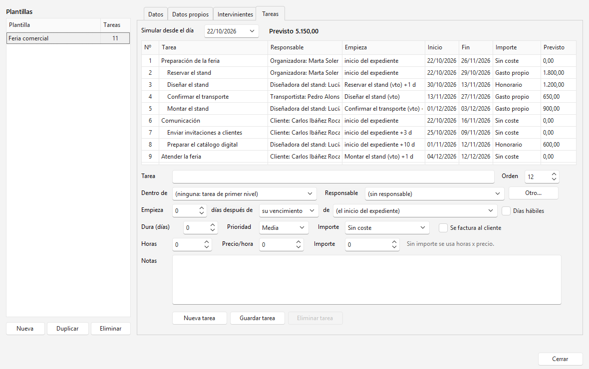Image resolution: width=589 pixels, height=369 pixels.
Task: Click the Importe column header
Action: click(x=517, y=47)
